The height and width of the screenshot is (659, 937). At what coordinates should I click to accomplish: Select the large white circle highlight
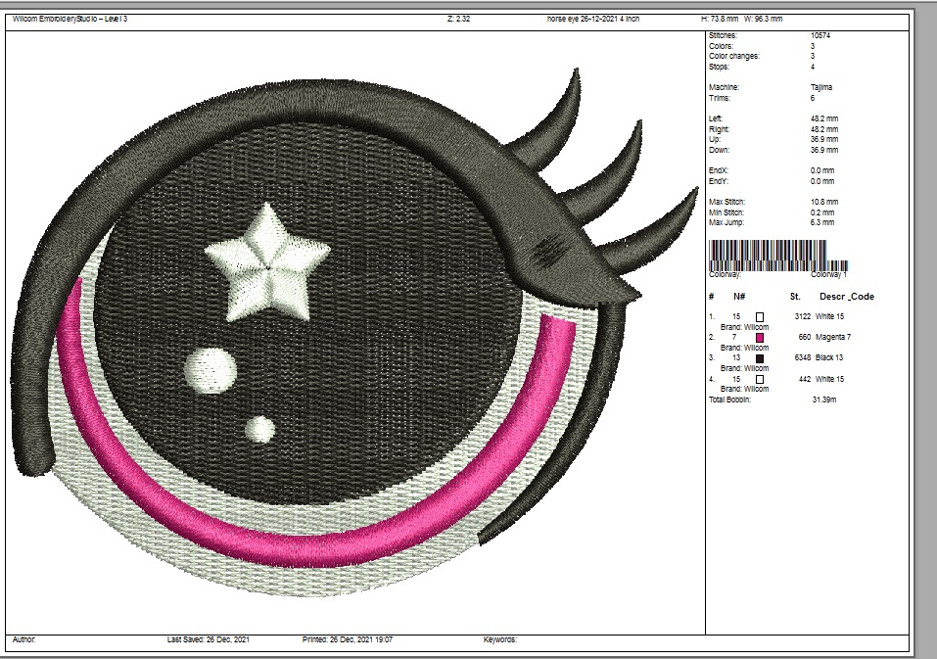(211, 370)
